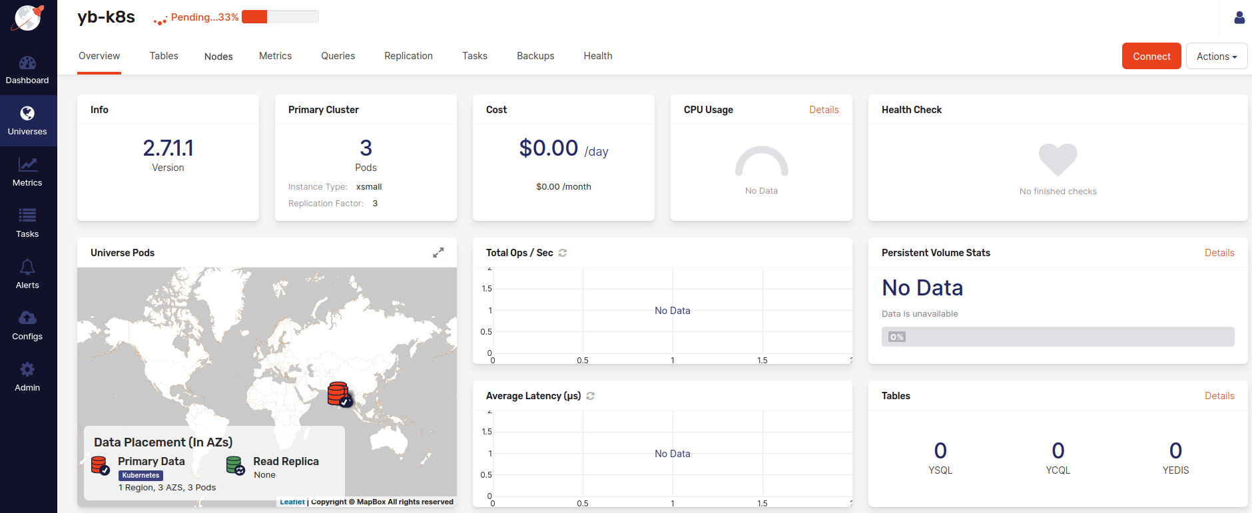Viewport: 1252px width, 513px height.
Task: Open the Tasks list icon in sidebar
Action: tap(27, 216)
